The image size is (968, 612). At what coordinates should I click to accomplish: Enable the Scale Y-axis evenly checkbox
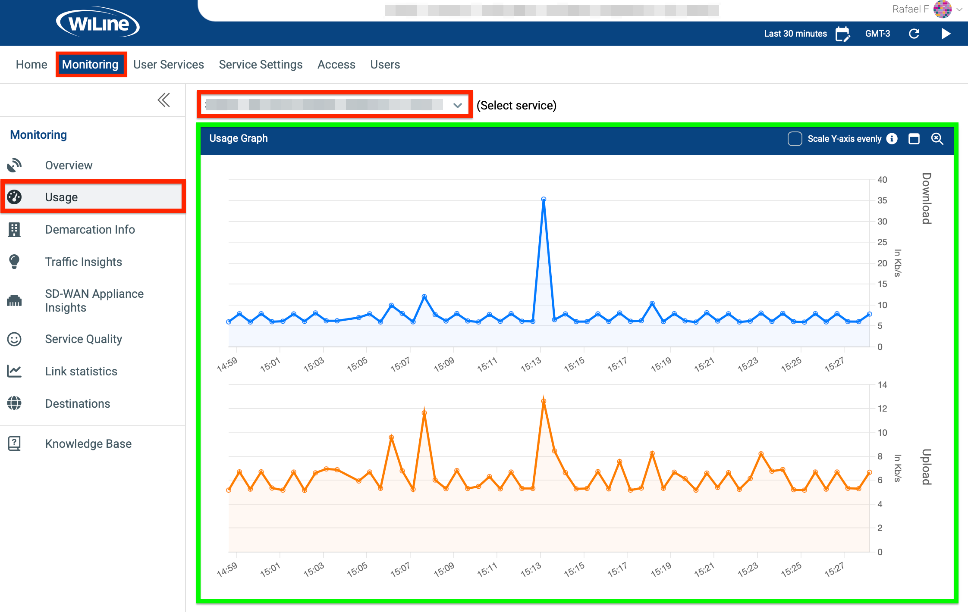click(794, 139)
